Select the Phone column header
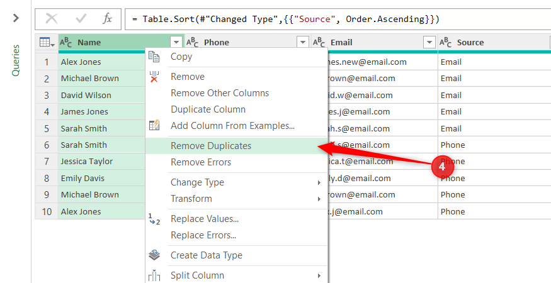The image size is (551, 283). pyautogui.click(x=247, y=43)
